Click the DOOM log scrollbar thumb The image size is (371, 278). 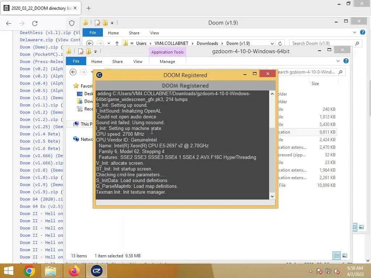[x=272, y=160]
